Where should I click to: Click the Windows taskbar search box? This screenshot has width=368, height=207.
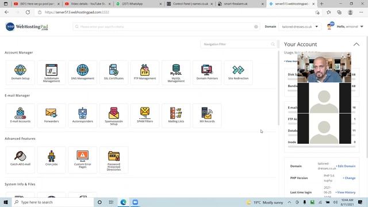point(53,202)
